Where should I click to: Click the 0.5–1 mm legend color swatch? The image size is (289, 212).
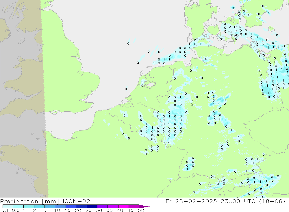point(18,206)
